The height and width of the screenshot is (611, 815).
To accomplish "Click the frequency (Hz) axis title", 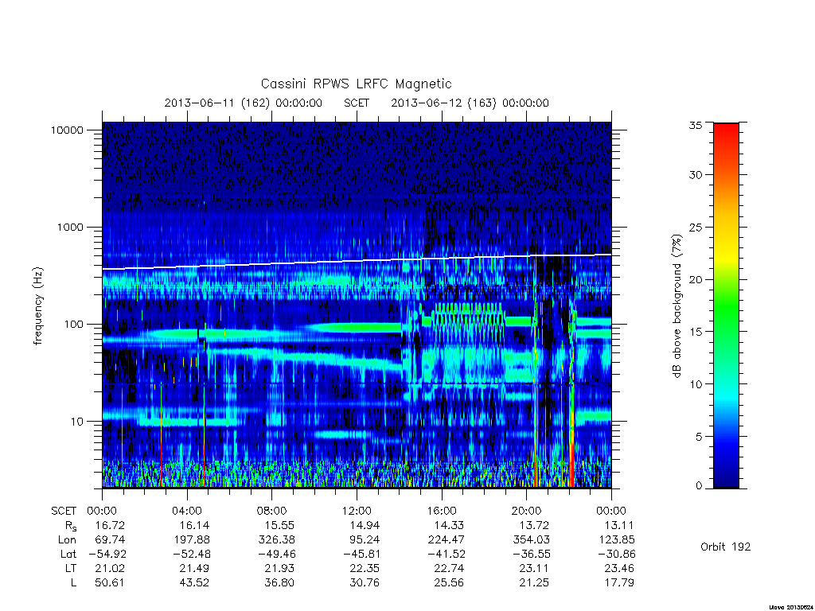I will click(x=38, y=306).
